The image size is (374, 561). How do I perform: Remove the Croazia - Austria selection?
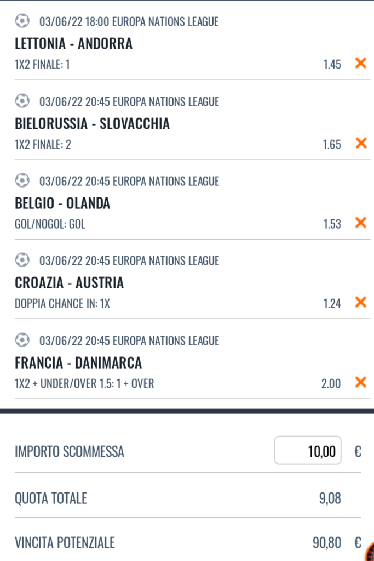click(x=360, y=302)
